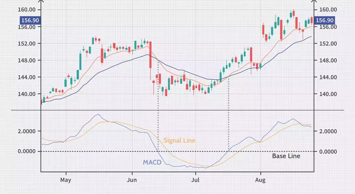Click the left axis 160.00 price label

pos(27,10)
